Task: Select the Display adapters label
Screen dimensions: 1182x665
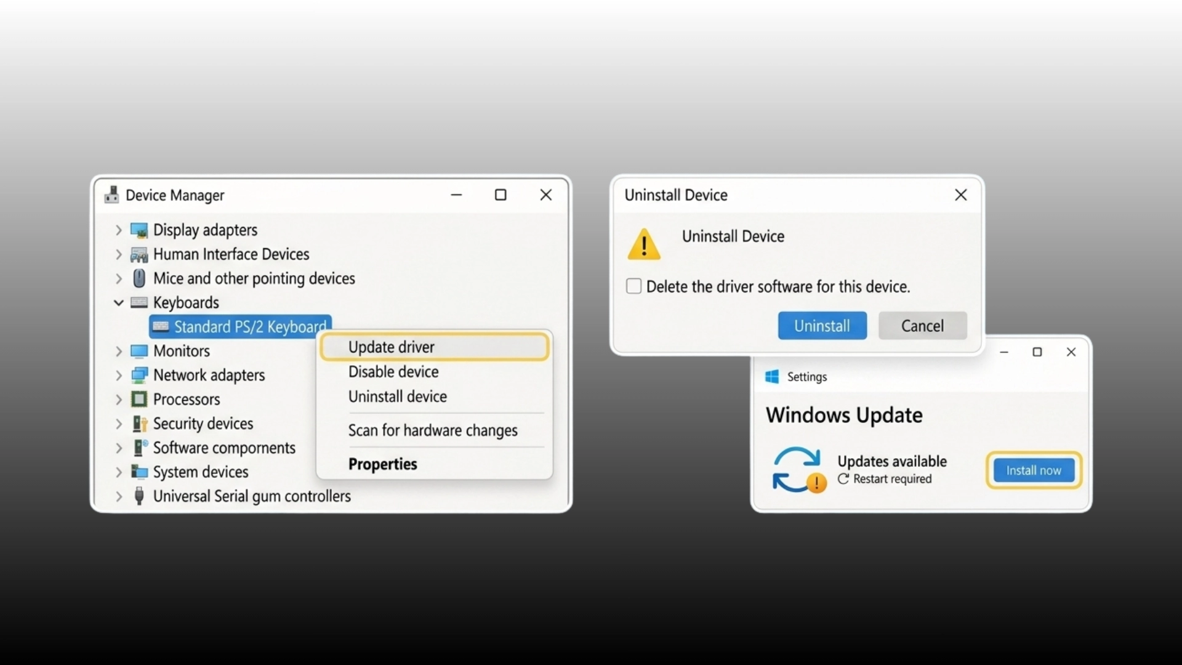Action: pos(205,230)
